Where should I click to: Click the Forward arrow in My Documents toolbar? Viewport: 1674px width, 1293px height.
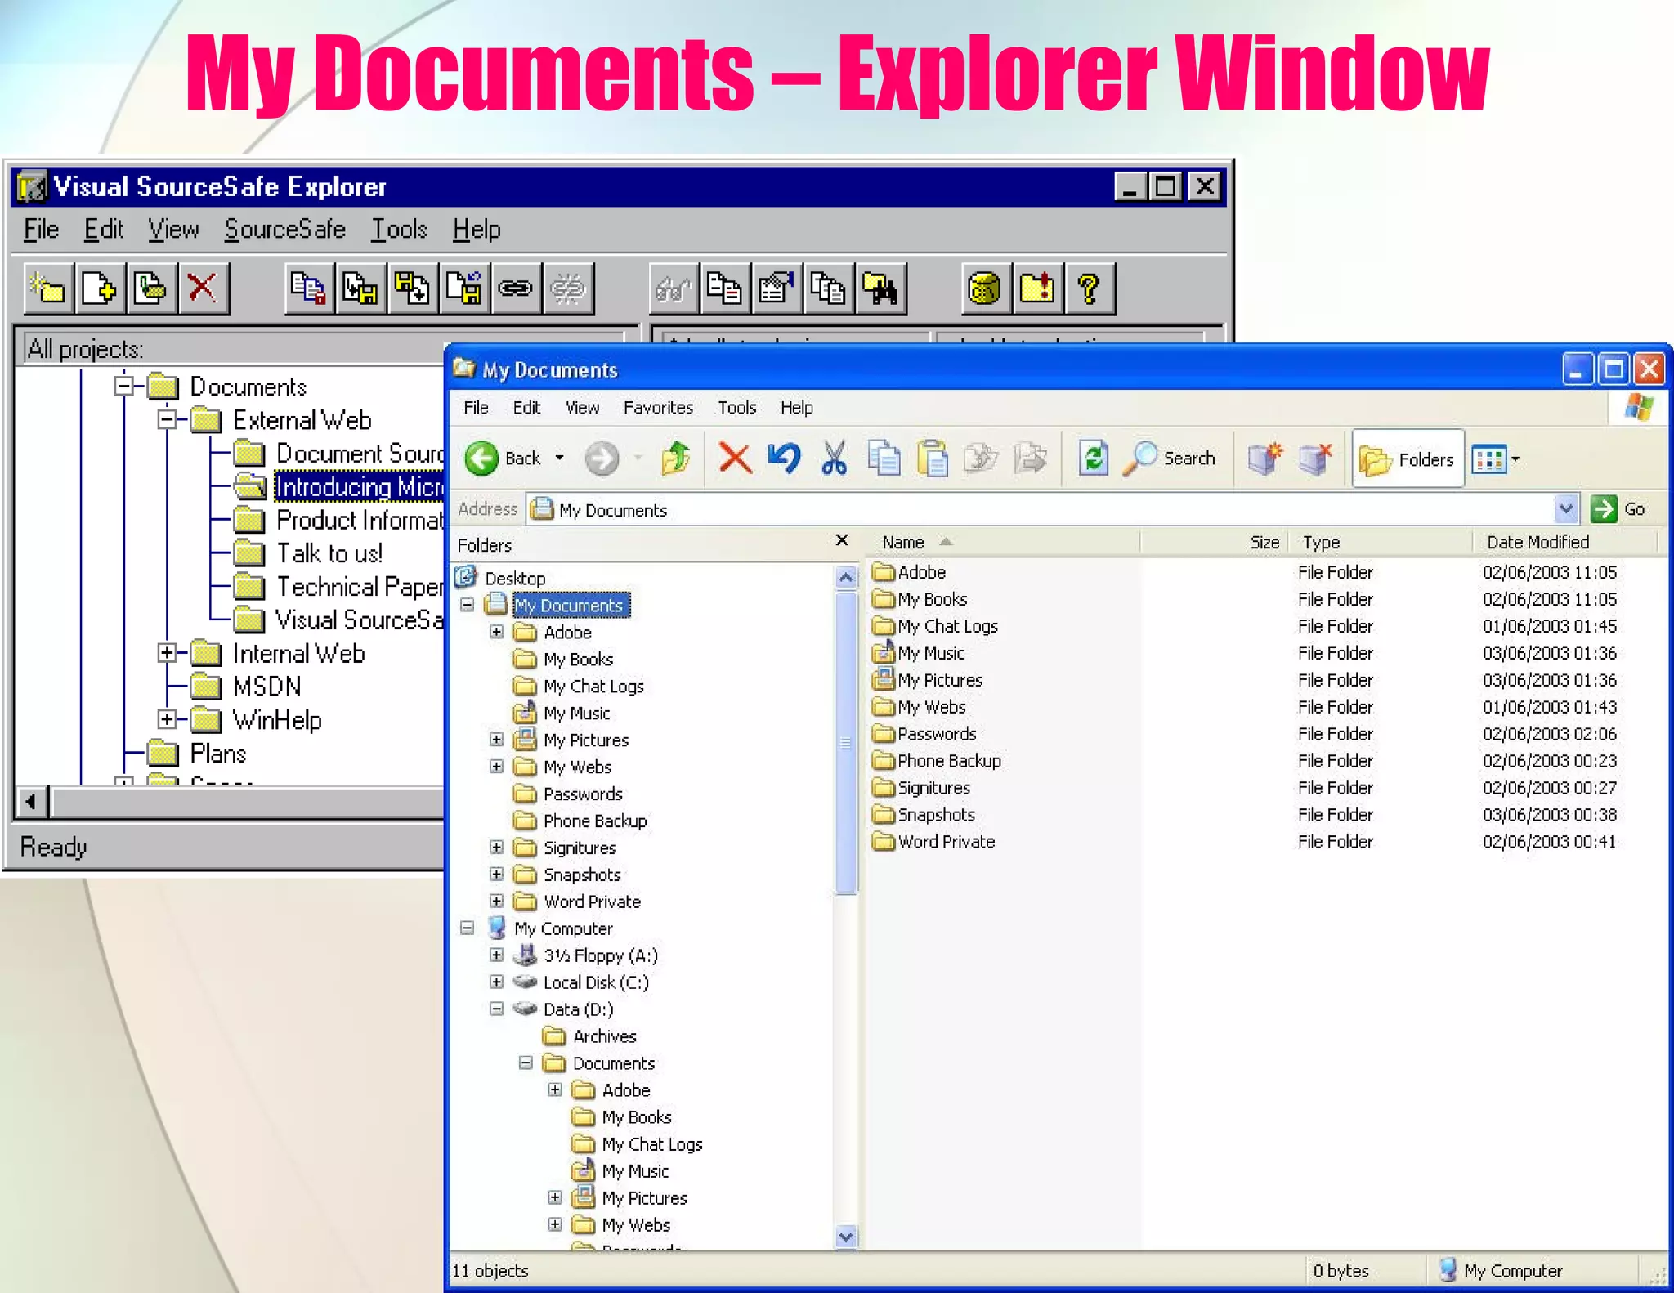(x=602, y=459)
